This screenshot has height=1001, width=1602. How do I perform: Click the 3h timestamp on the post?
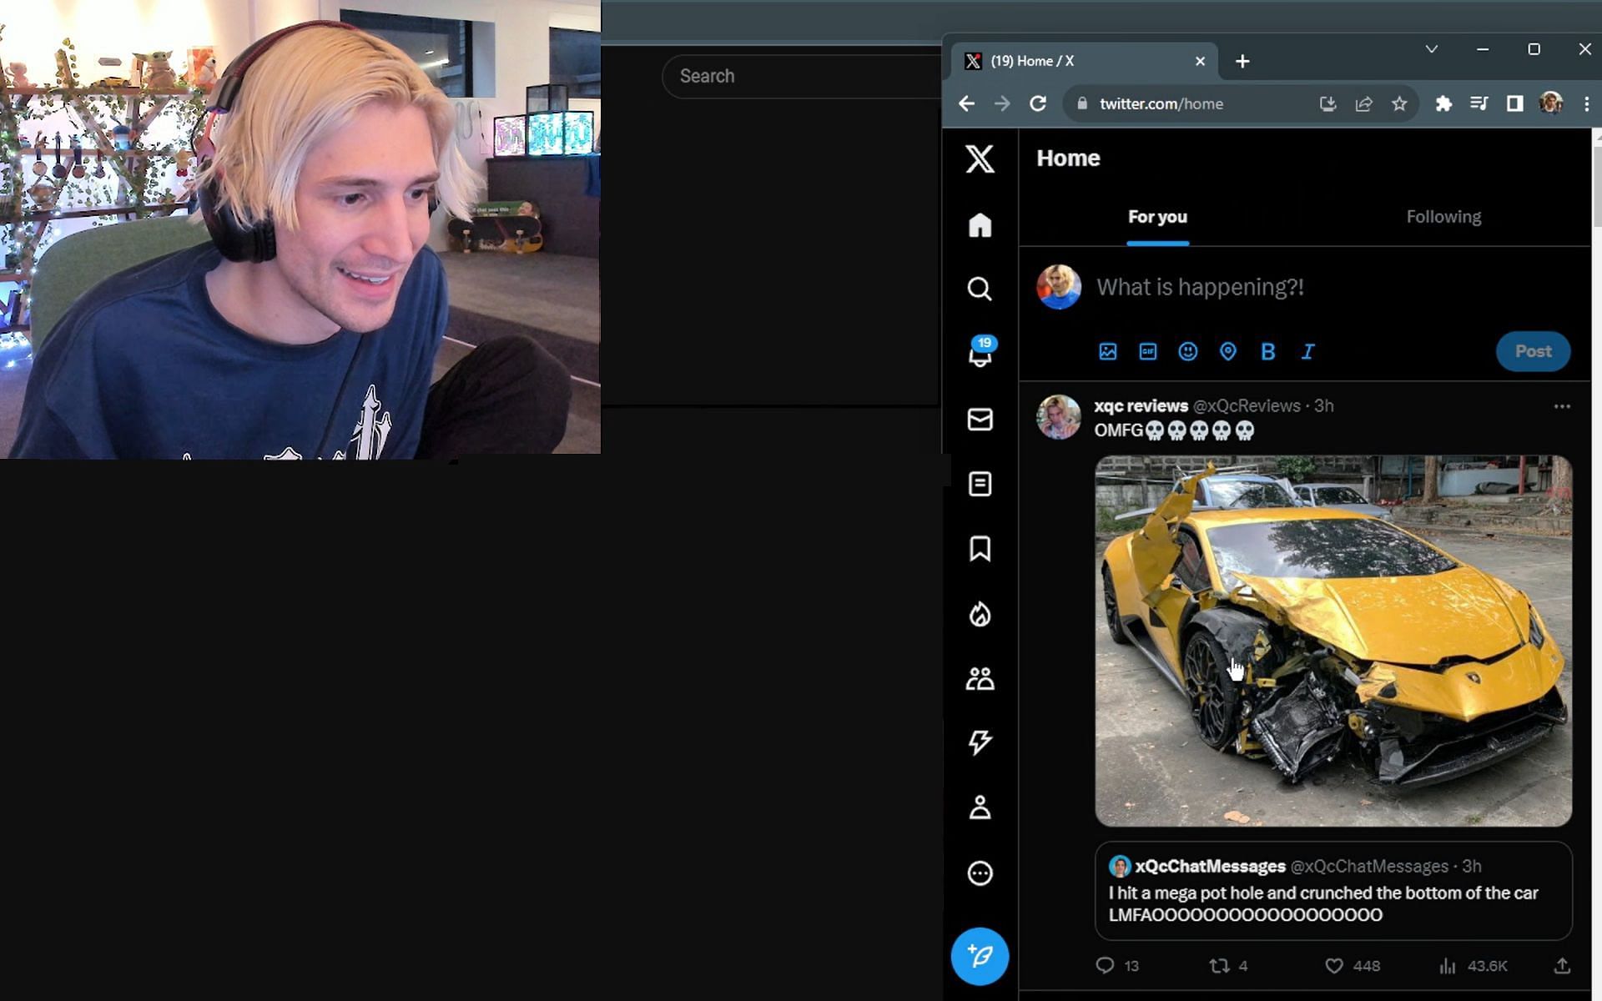(1323, 405)
